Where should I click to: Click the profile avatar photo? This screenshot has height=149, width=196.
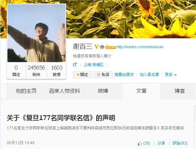tap(36, 33)
